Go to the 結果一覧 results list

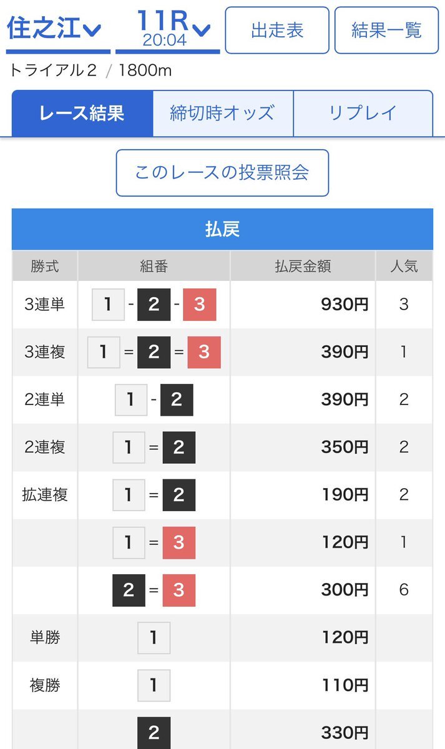click(386, 30)
